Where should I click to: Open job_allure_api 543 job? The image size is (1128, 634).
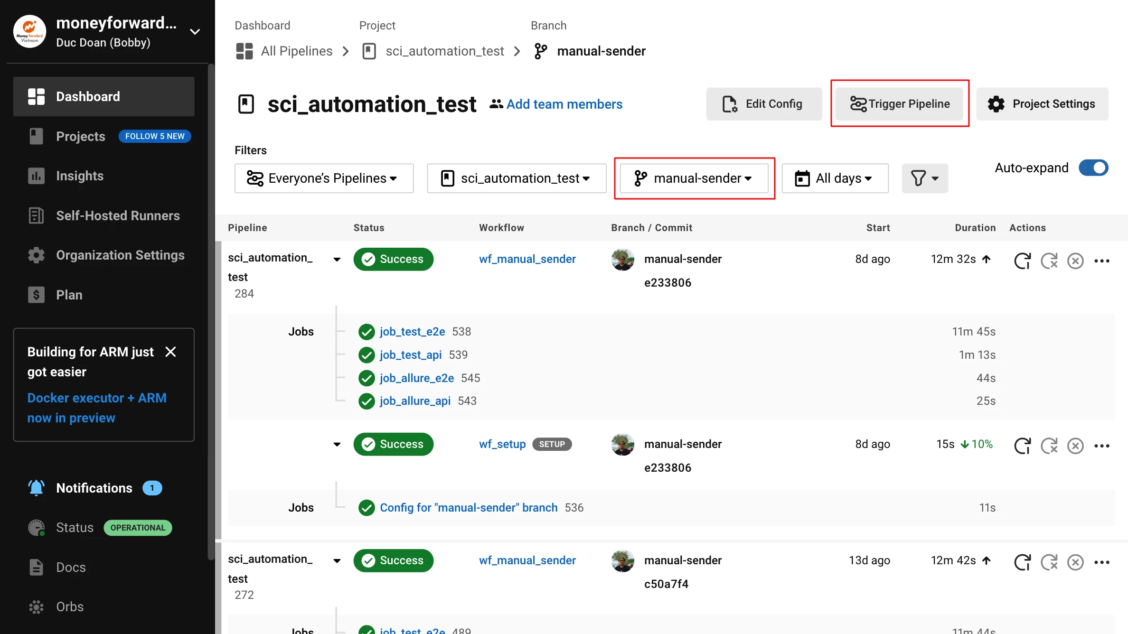point(415,401)
